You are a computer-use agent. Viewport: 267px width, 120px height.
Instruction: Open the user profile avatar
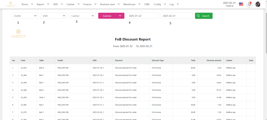[258, 4]
